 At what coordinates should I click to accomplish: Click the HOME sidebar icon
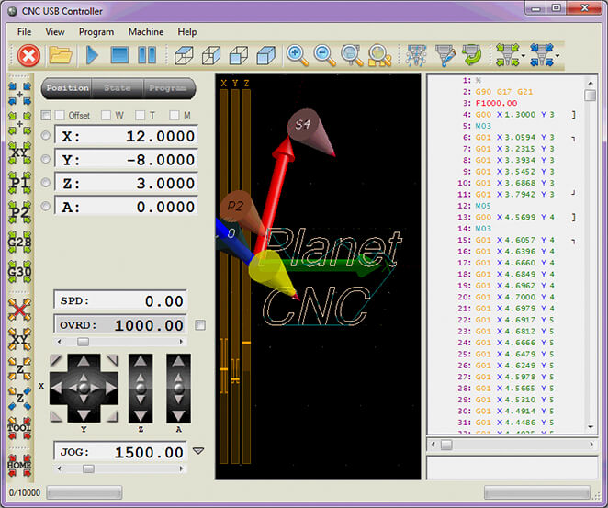(x=20, y=465)
